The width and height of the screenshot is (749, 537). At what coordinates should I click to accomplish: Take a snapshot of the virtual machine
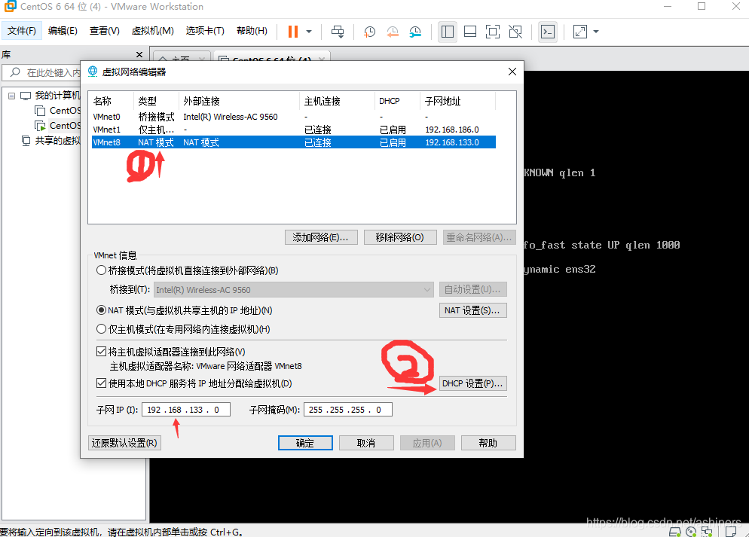(x=369, y=32)
